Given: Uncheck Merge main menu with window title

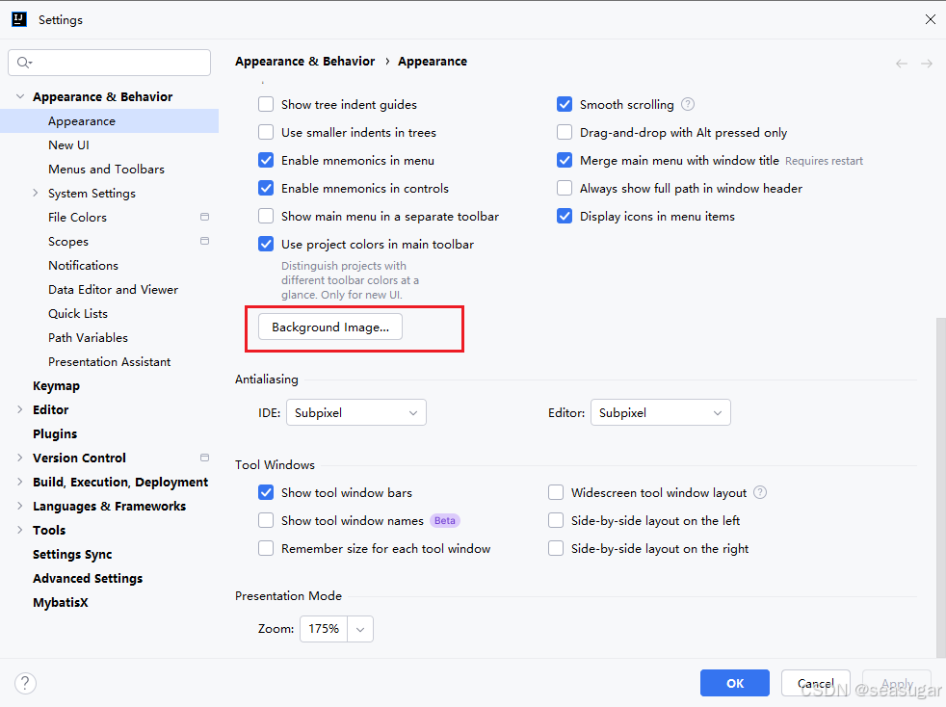Looking at the screenshot, I should tap(565, 161).
